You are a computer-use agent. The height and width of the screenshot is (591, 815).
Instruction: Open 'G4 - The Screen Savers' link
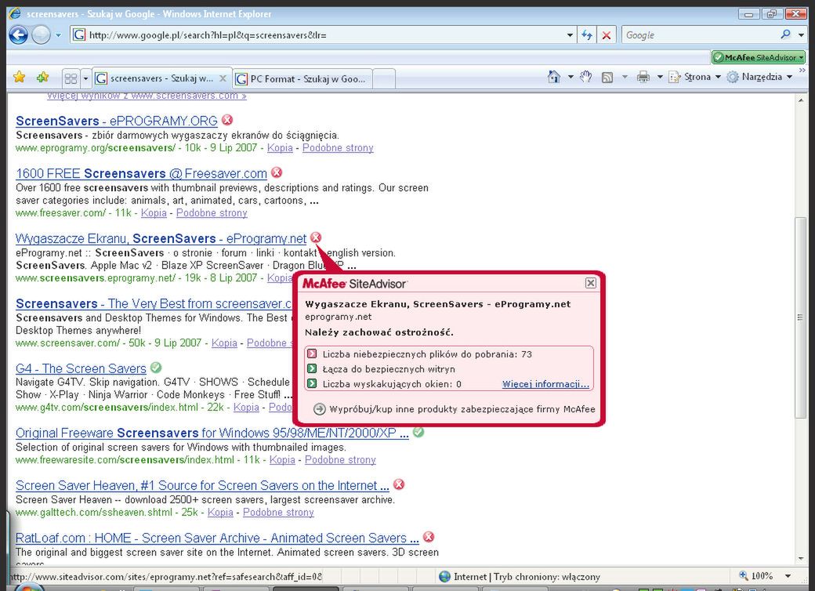[81, 368]
